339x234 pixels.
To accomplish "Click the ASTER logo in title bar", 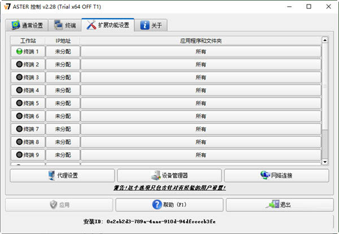I will [7, 7].
